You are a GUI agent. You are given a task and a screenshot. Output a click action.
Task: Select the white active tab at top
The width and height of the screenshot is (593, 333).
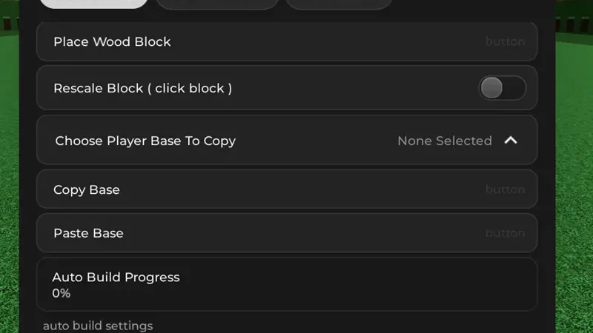[94, 3]
